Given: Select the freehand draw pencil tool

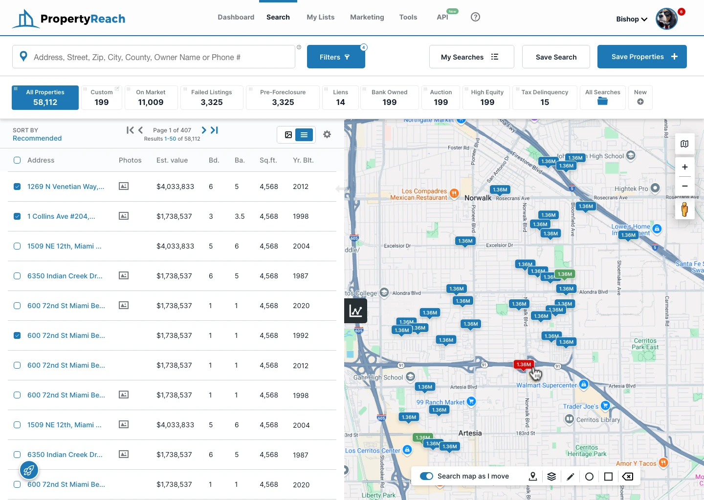Looking at the screenshot, I should [x=570, y=477].
